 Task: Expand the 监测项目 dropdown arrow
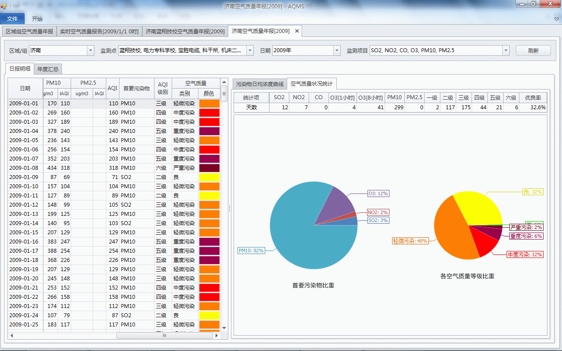[x=506, y=50]
